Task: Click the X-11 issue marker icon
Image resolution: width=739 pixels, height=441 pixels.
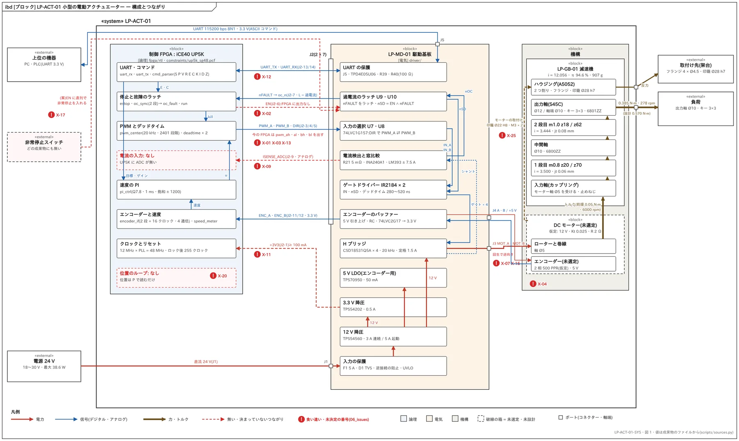Action: 257,254
